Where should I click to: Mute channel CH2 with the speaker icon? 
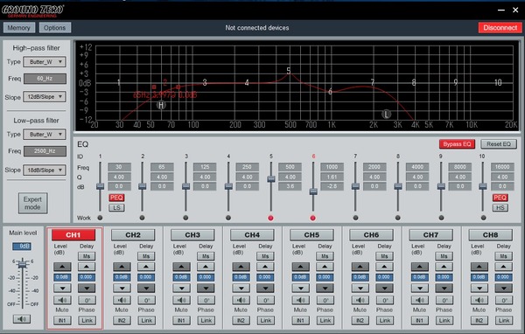[x=122, y=300]
